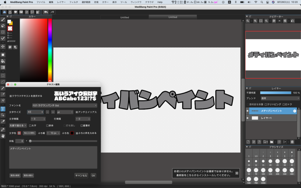Enable 太字 bold checkbox
Viewport: 301px width, 188px height.
30,125
